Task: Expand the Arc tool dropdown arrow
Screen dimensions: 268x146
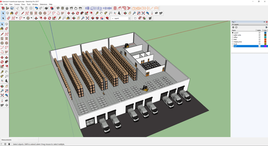Action: pos(24,18)
